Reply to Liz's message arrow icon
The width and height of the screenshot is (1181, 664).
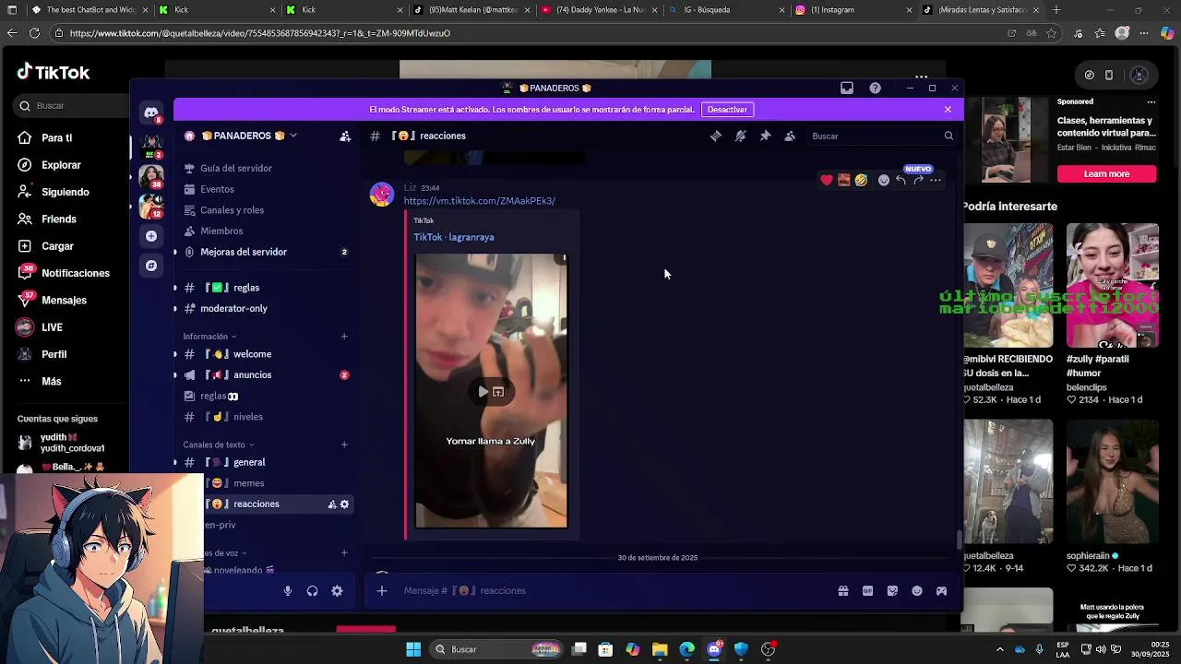(901, 180)
